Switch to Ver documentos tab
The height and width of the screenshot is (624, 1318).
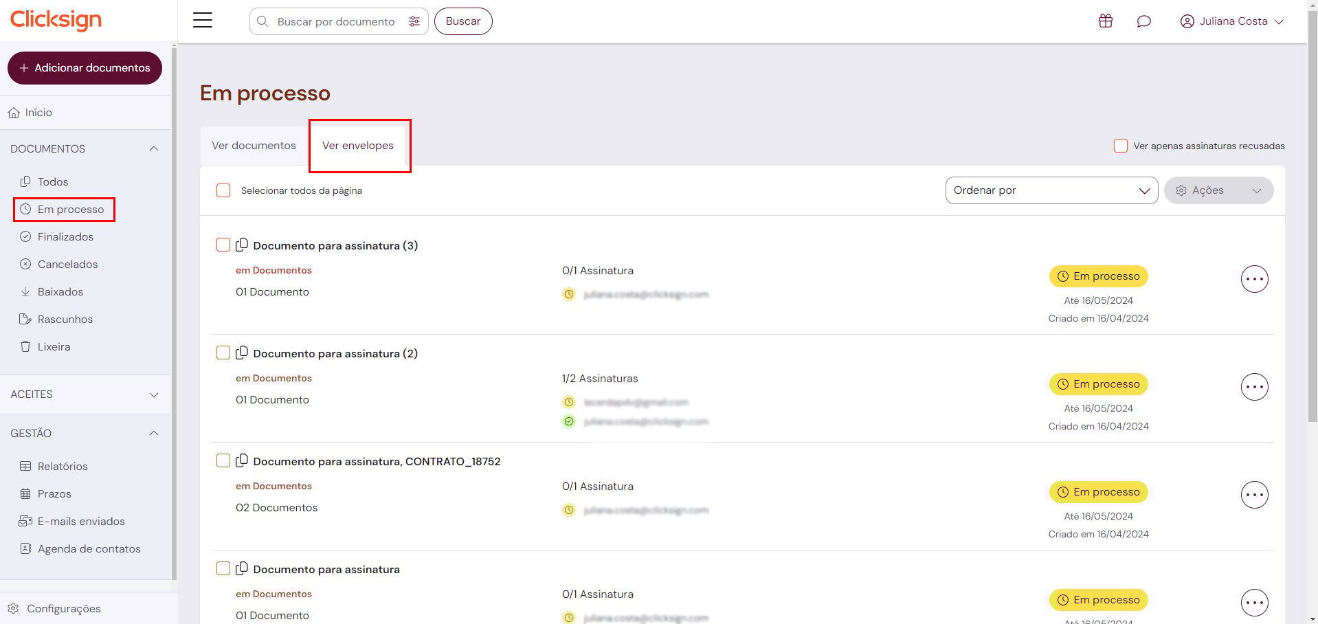click(254, 146)
